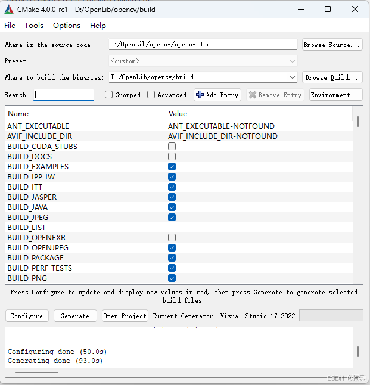Uncheck the BUILD_EXAMPLES checkbox

(172, 167)
